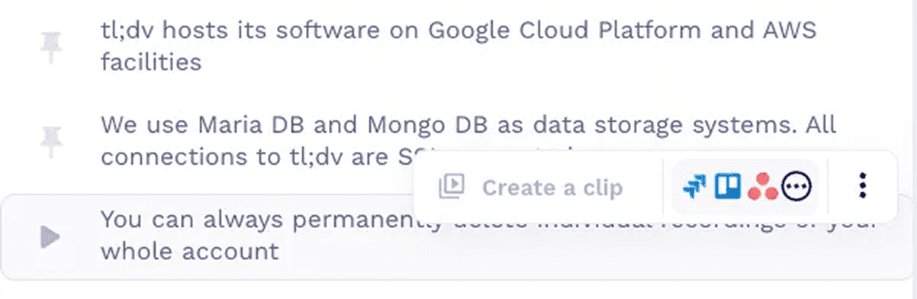
Task: Select the 'We use Maria DB and Mongo DB' line
Action: (468, 124)
